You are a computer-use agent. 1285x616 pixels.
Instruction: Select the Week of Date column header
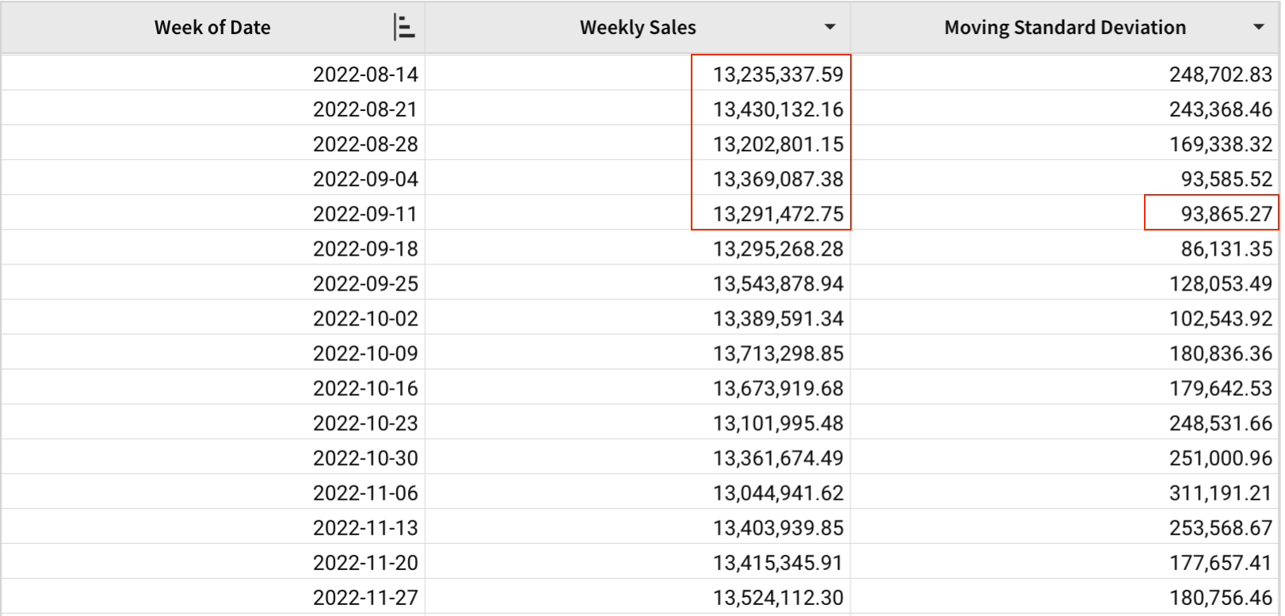tap(212, 28)
